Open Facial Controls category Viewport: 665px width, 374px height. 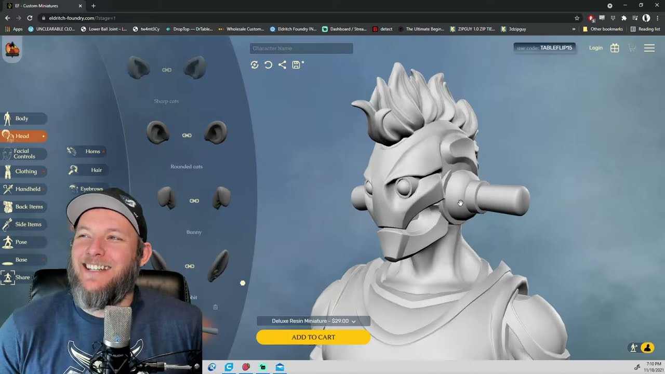(23, 154)
